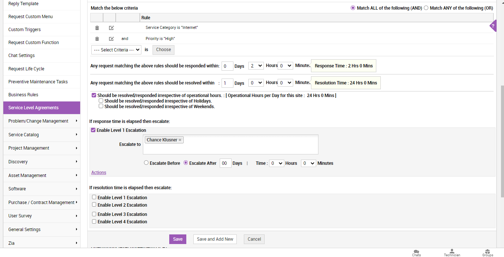Open Chats in bottom bar

click(416, 253)
